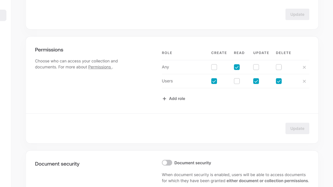333x187 pixels.
Task: Click the Document security label beside the switch
Action: click(193, 163)
